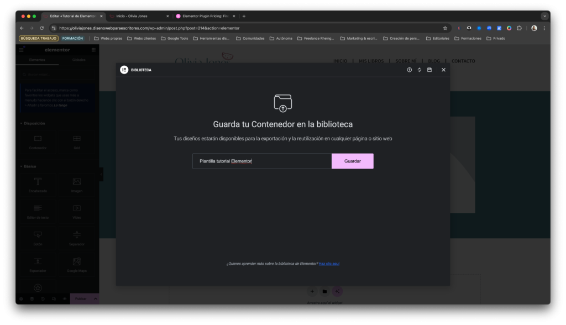
Task: Open the Elementor hamburger menu
Action: (20, 49)
